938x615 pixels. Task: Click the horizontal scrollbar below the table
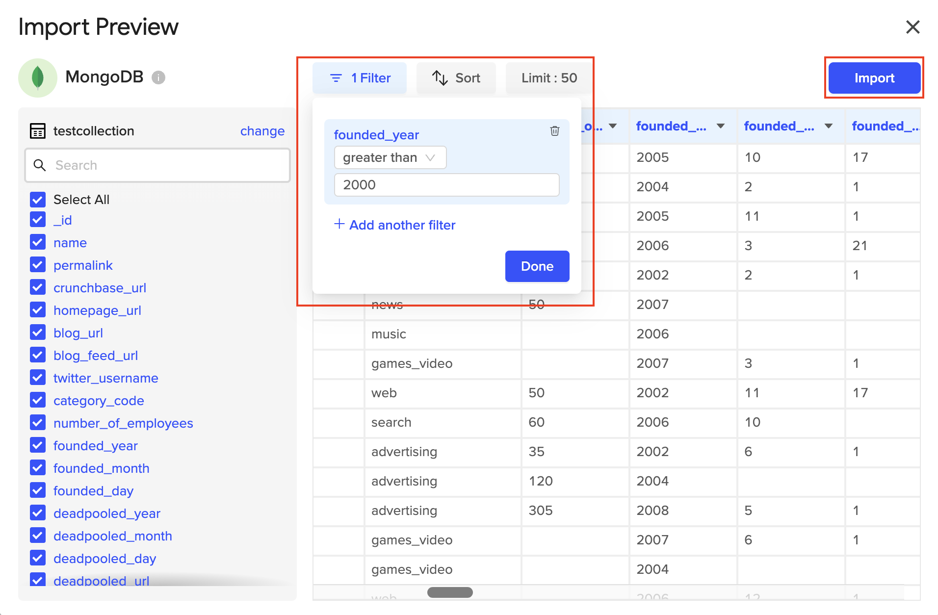tap(450, 592)
